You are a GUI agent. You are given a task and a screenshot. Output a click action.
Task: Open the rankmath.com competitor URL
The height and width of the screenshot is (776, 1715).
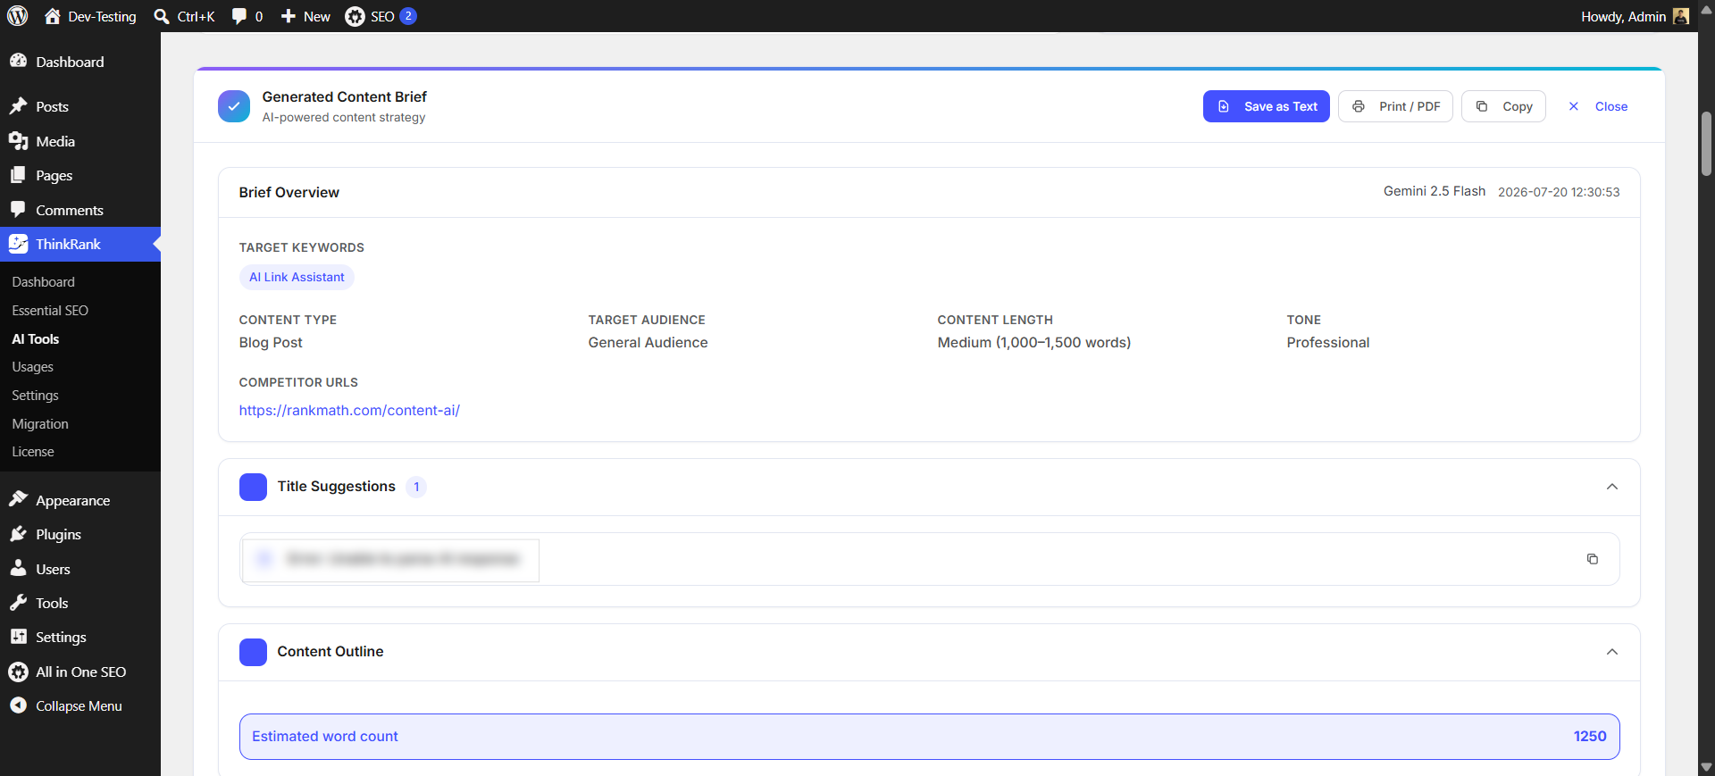349,410
